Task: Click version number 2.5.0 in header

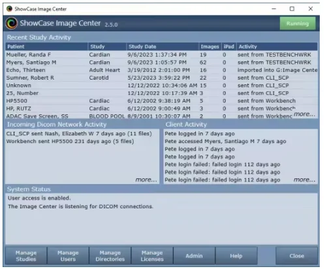Action: click(111, 25)
